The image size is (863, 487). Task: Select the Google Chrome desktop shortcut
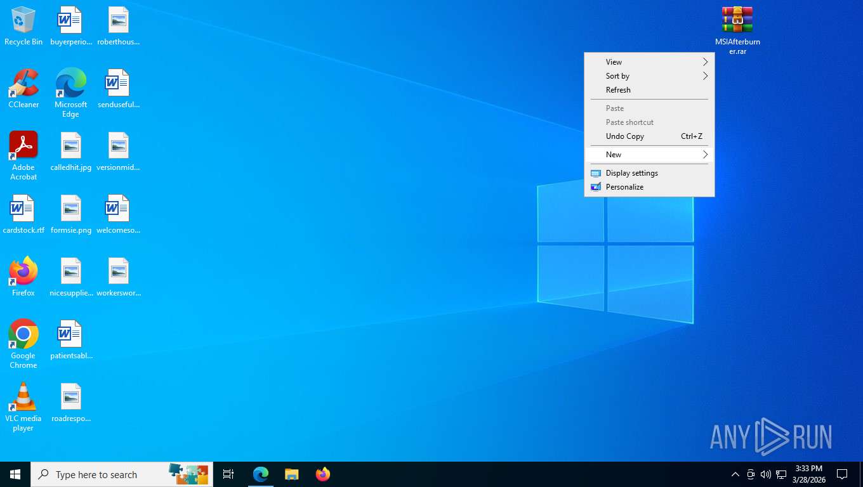pos(23,344)
